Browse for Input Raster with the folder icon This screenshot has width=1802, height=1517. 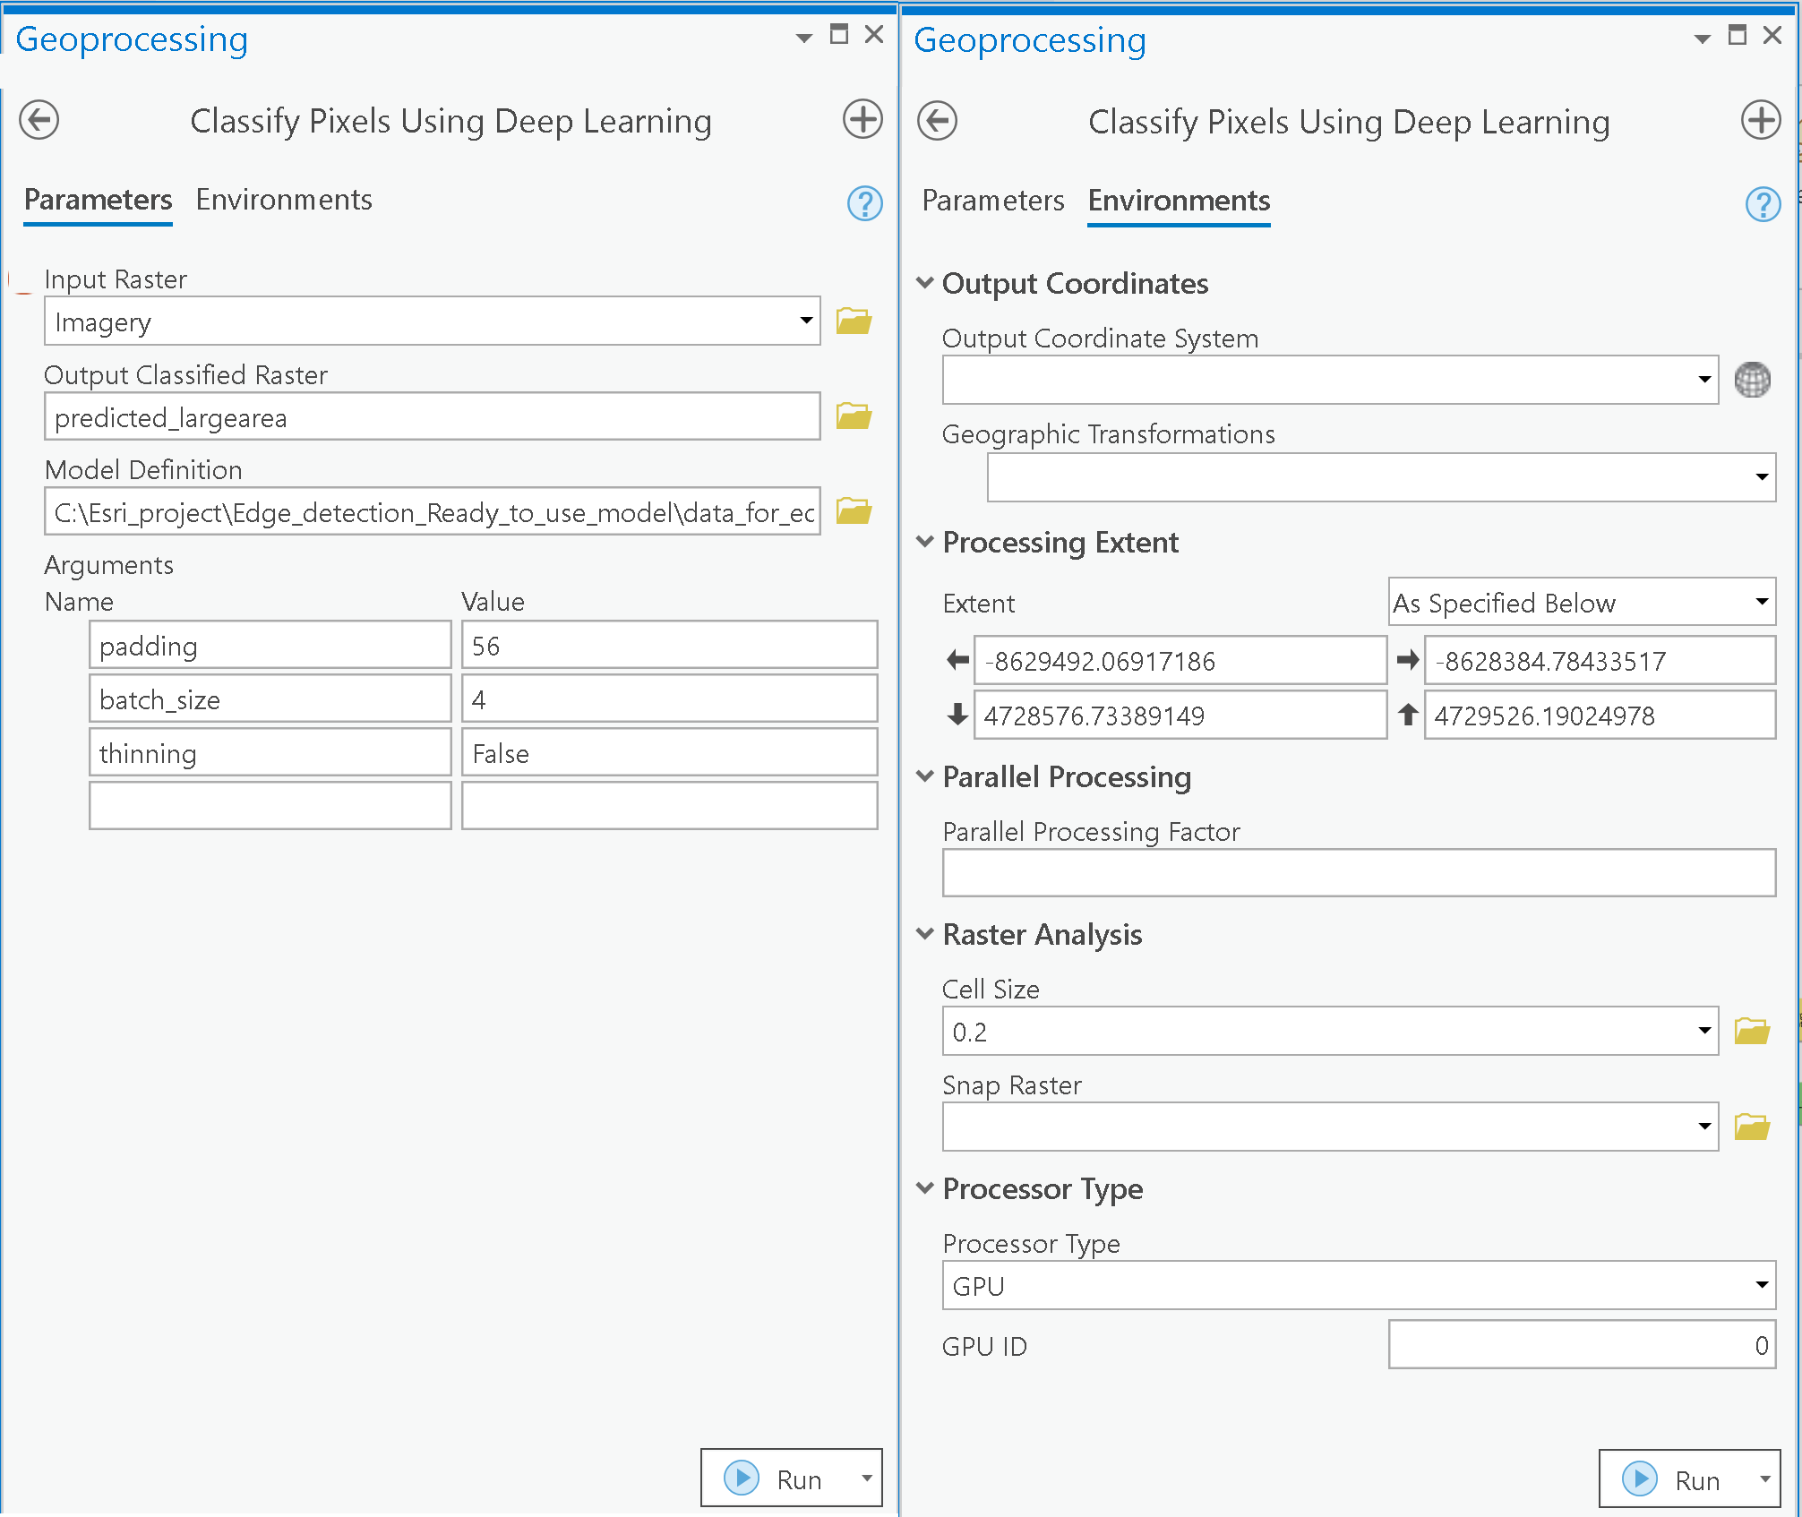coord(854,321)
